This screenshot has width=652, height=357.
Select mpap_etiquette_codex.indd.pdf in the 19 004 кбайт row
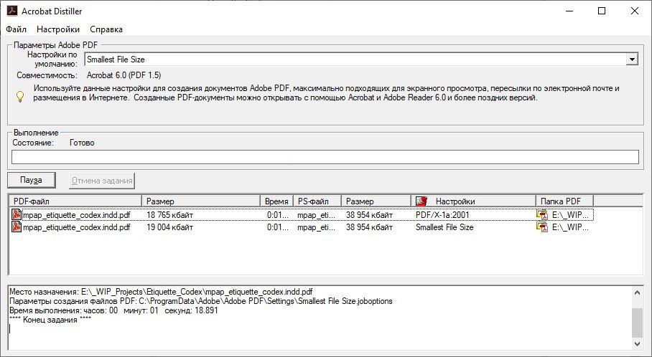pyautogui.click(x=77, y=227)
